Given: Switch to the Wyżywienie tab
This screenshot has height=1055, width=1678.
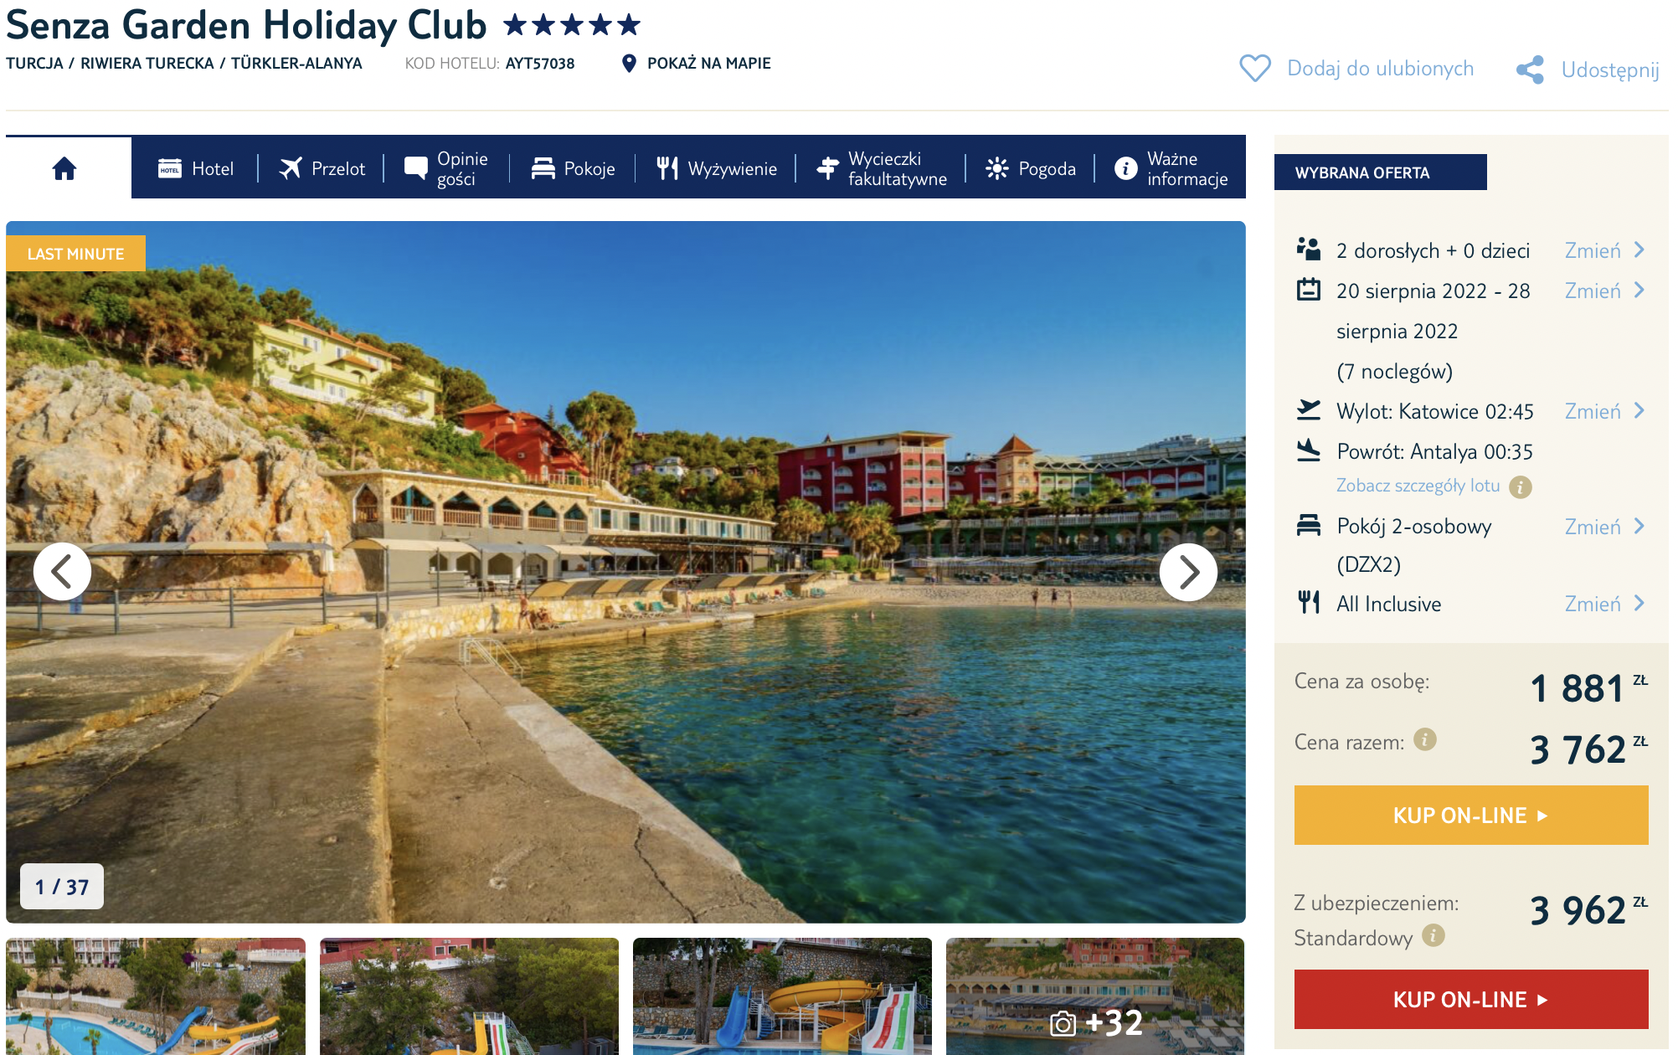Looking at the screenshot, I should point(717,168).
